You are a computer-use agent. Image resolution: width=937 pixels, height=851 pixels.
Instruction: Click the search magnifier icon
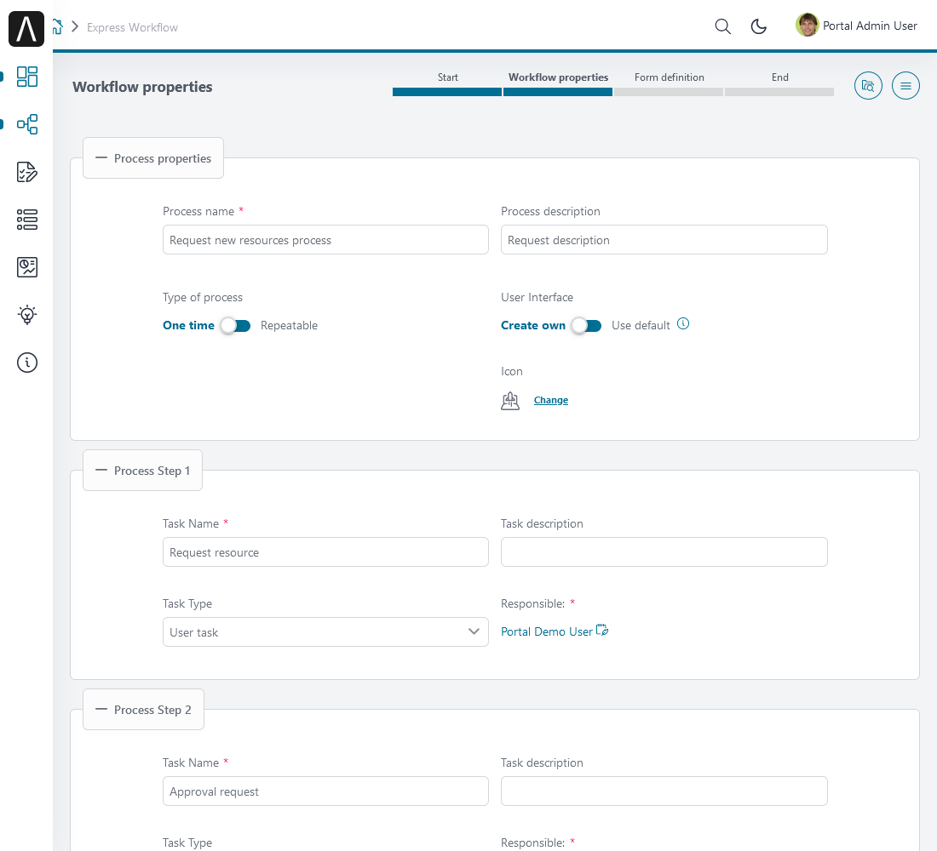[722, 26]
